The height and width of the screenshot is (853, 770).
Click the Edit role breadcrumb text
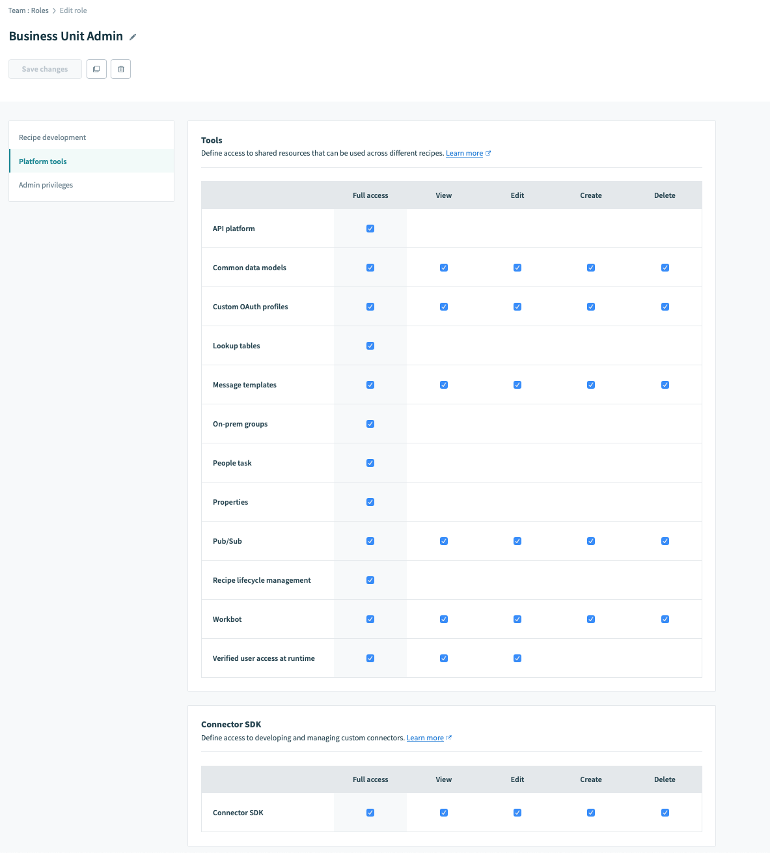tap(73, 10)
